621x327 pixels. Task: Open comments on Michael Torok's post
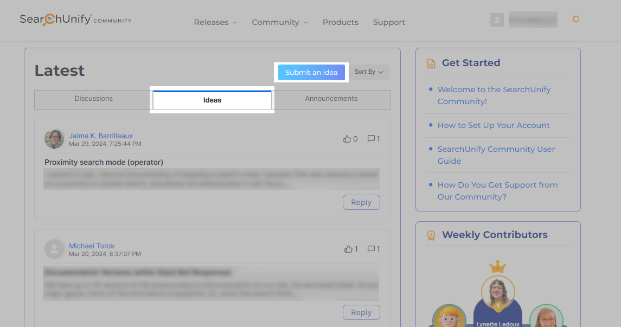click(372, 249)
